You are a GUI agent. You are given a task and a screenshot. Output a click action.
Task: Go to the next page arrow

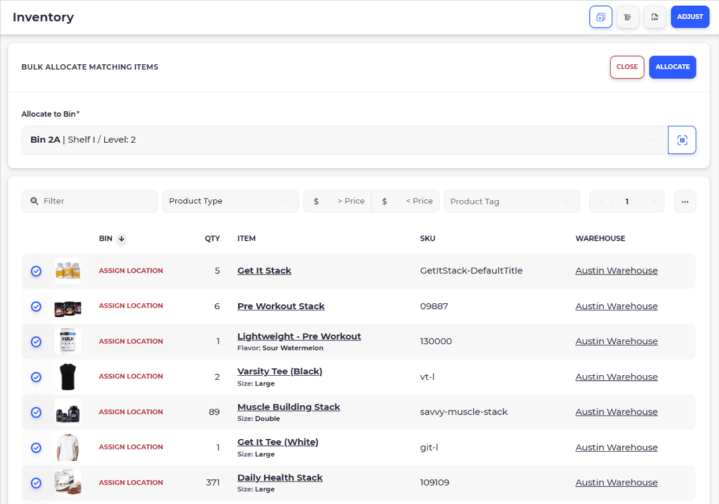[x=653, y=201]
